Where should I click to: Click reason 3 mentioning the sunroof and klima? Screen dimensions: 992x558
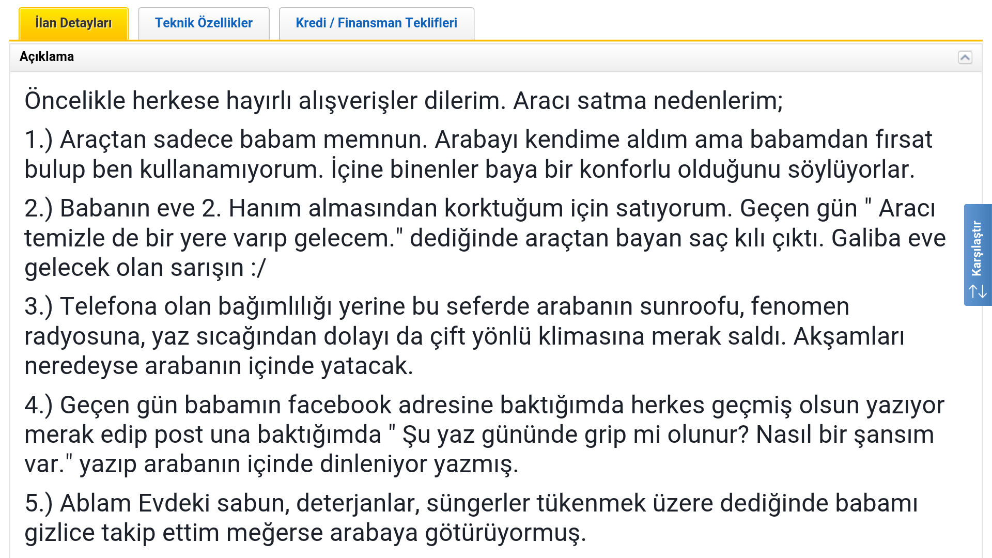464,336
